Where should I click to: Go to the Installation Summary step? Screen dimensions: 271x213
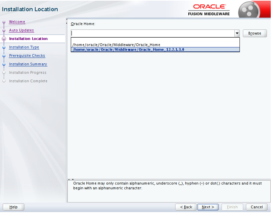[x=28, y=64]
